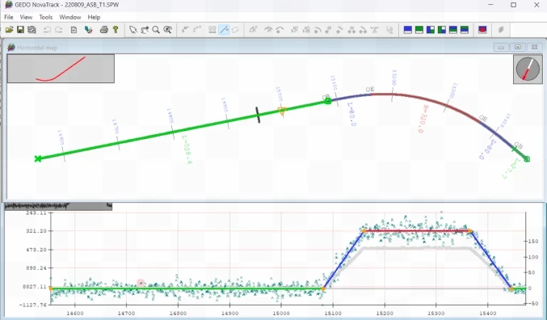Open help with the question mark icon

coord(116,30)
